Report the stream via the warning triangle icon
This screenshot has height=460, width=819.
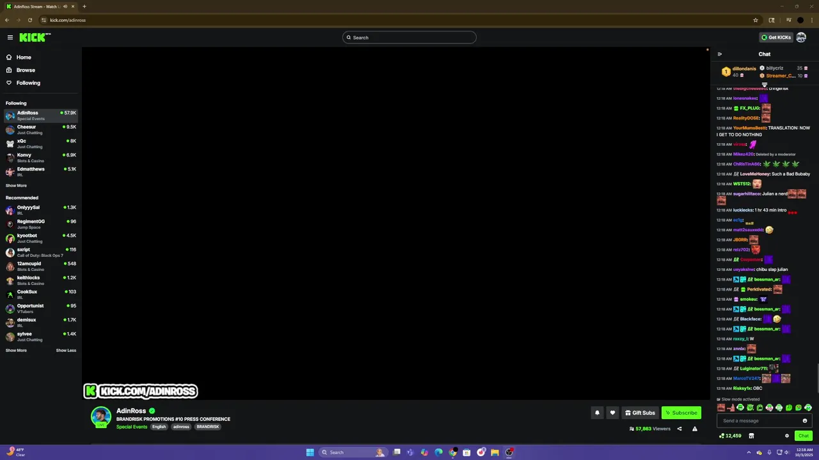tap(695, 429)
